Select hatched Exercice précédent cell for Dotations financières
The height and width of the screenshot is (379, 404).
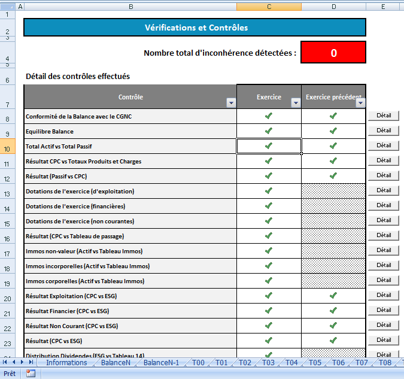pyautogui.click(x=333, y=206)
